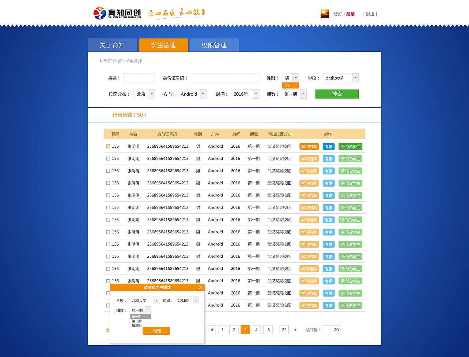Click the red 某某 username link
This screenshot has width=469, height=357.
pyautogui.click(x=350, y=14)
